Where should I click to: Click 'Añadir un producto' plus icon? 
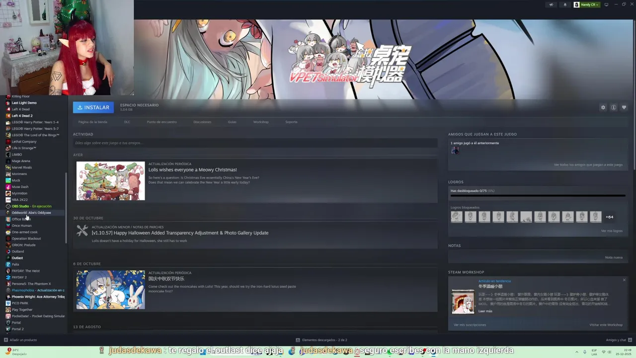click(x=6, y=340)
